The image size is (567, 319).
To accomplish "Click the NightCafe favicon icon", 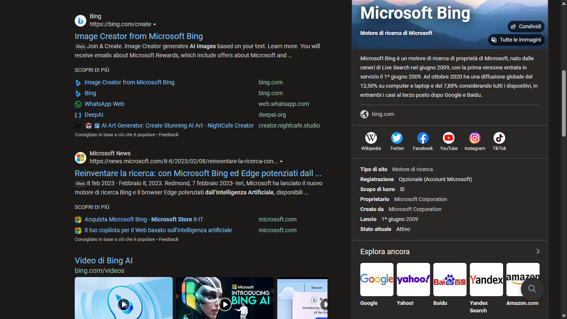I will pyautogui.click(x=78, y=126).
